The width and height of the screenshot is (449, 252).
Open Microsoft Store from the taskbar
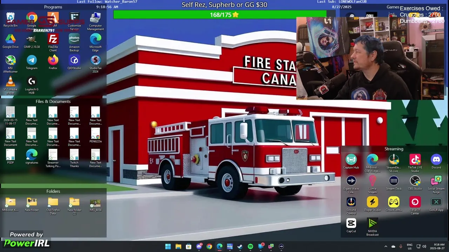click(189, 246)
